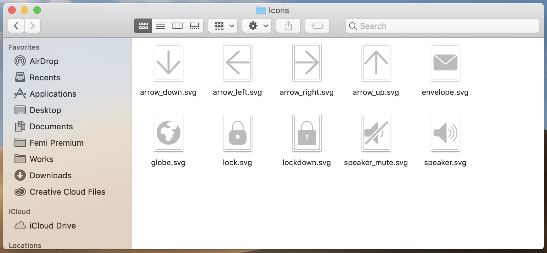Select the arrow_left.svg file icon
547x253 pixels.
coord(238,62)
